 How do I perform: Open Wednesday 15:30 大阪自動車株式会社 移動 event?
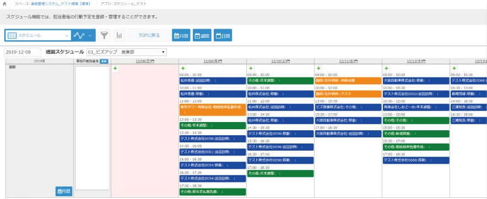pos(348,120)
